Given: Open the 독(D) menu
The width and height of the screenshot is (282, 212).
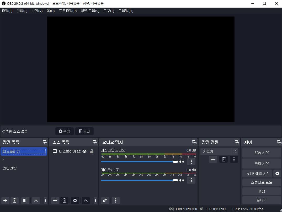Looking at the screenshot, I should (51, 11).
